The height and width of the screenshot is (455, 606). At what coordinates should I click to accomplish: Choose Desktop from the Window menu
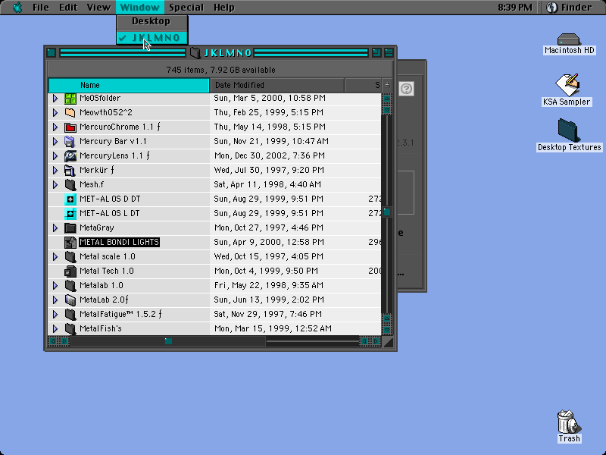(151, 21)
